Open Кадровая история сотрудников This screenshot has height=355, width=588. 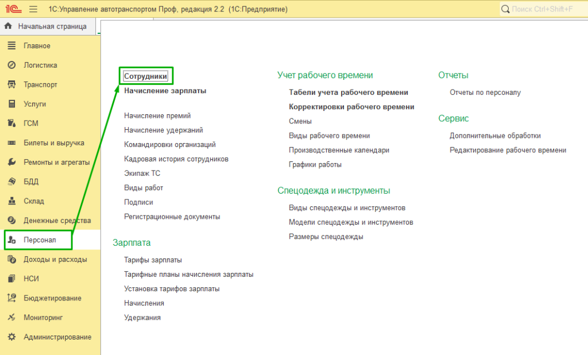coord(176,159)
